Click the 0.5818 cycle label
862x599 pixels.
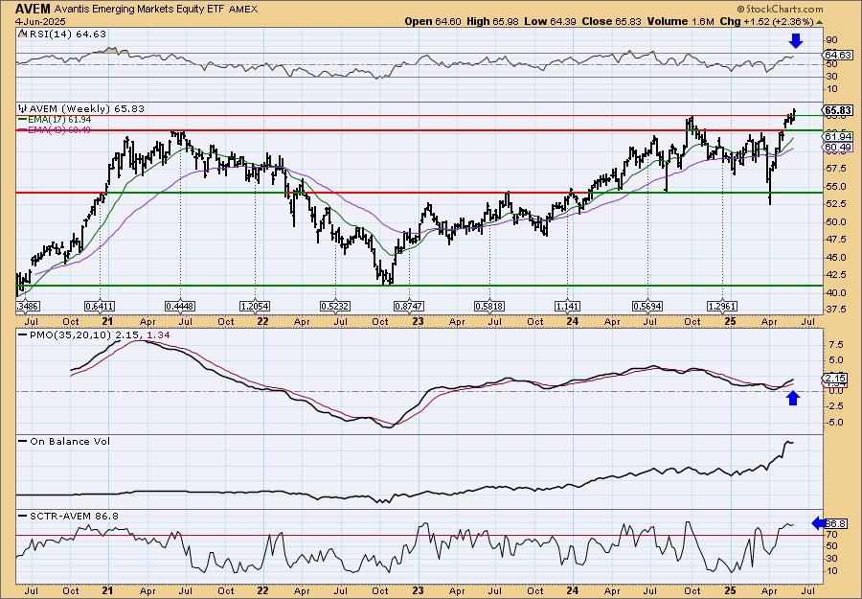[489, 306]
